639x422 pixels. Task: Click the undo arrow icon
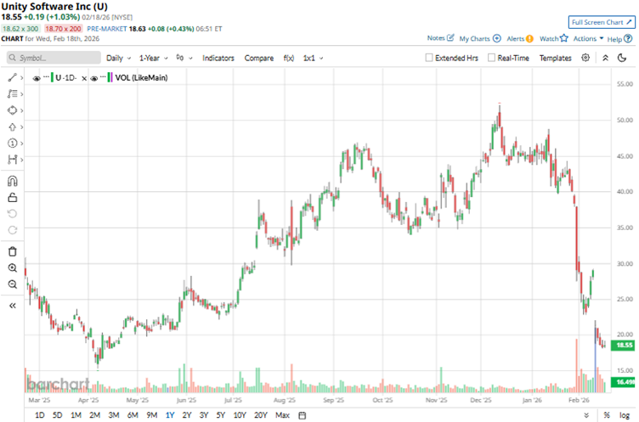[12, 213]
